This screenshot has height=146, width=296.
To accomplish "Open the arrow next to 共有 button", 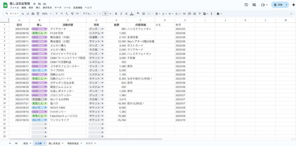I will click(x=287, y=5).
